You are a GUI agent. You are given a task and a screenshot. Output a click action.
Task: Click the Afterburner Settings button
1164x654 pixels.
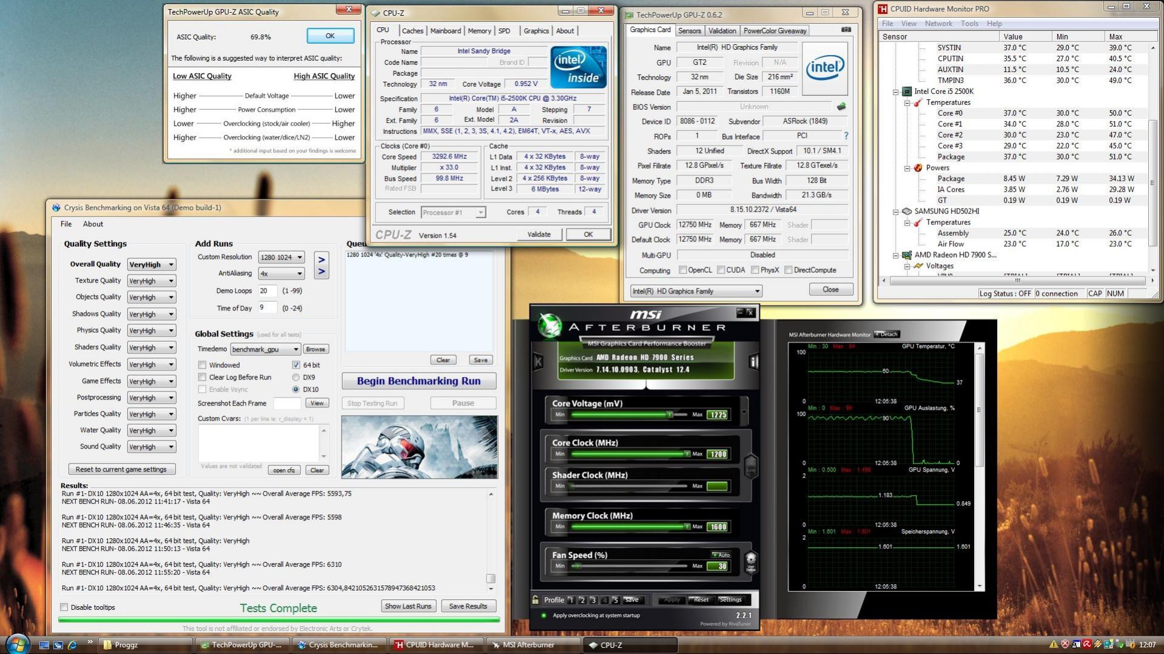730,599
